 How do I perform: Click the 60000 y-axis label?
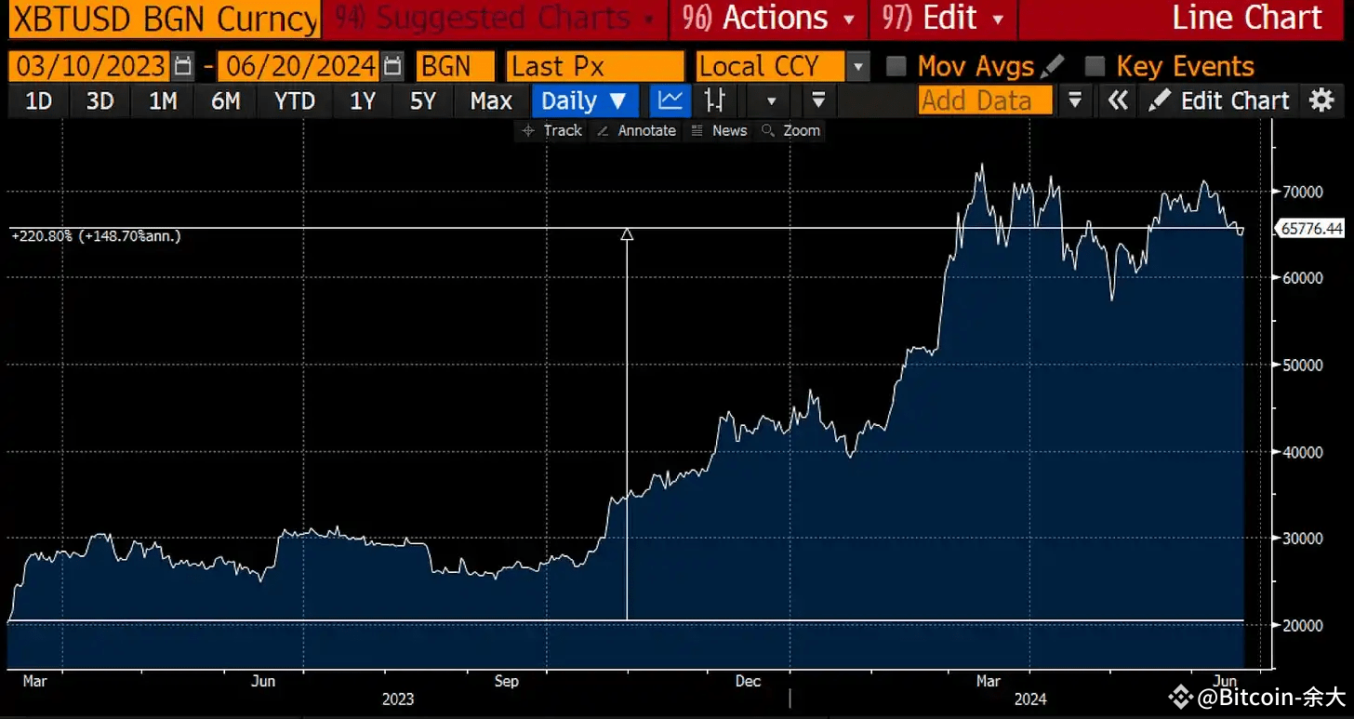(1303, 279)
